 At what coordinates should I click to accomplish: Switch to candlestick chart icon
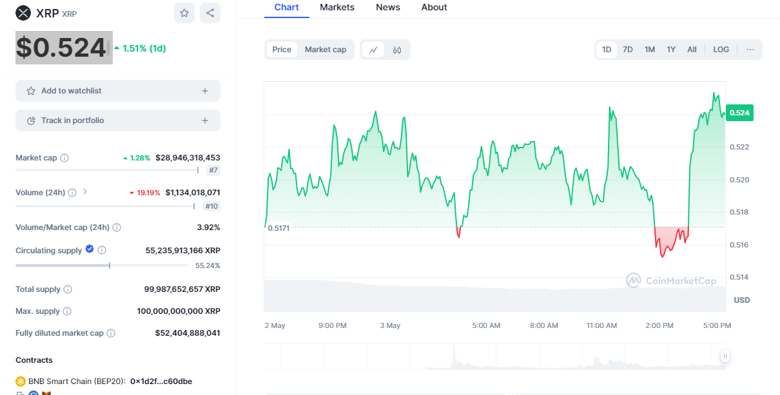[x=397, y=50]
